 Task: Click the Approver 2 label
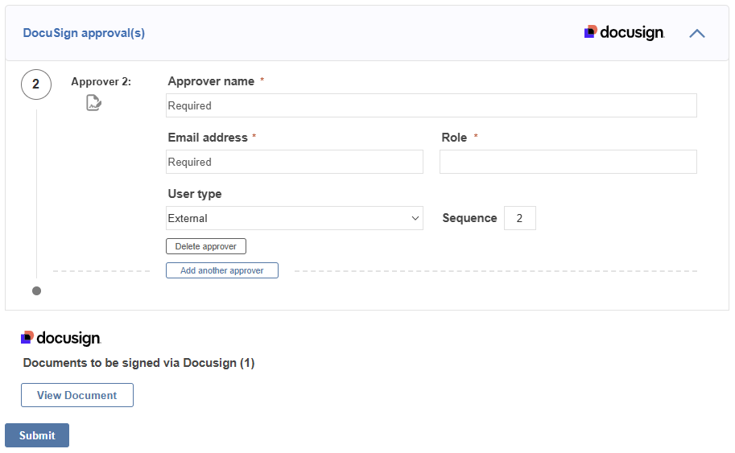pyautogui.click(x=101, y=81)
